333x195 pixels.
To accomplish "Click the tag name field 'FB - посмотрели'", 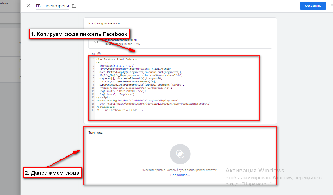I will (52, 6).
